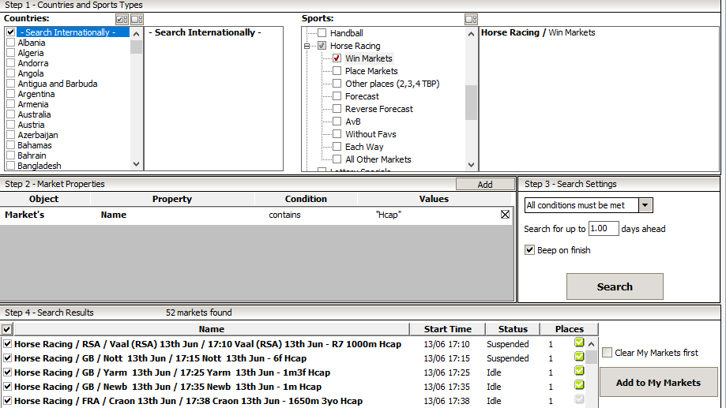Image resolution: width=726 pixels, height=408 pixels.
Task: Check the Australia country checkbox
Action: pyautogui.click(x=10, y=114)
